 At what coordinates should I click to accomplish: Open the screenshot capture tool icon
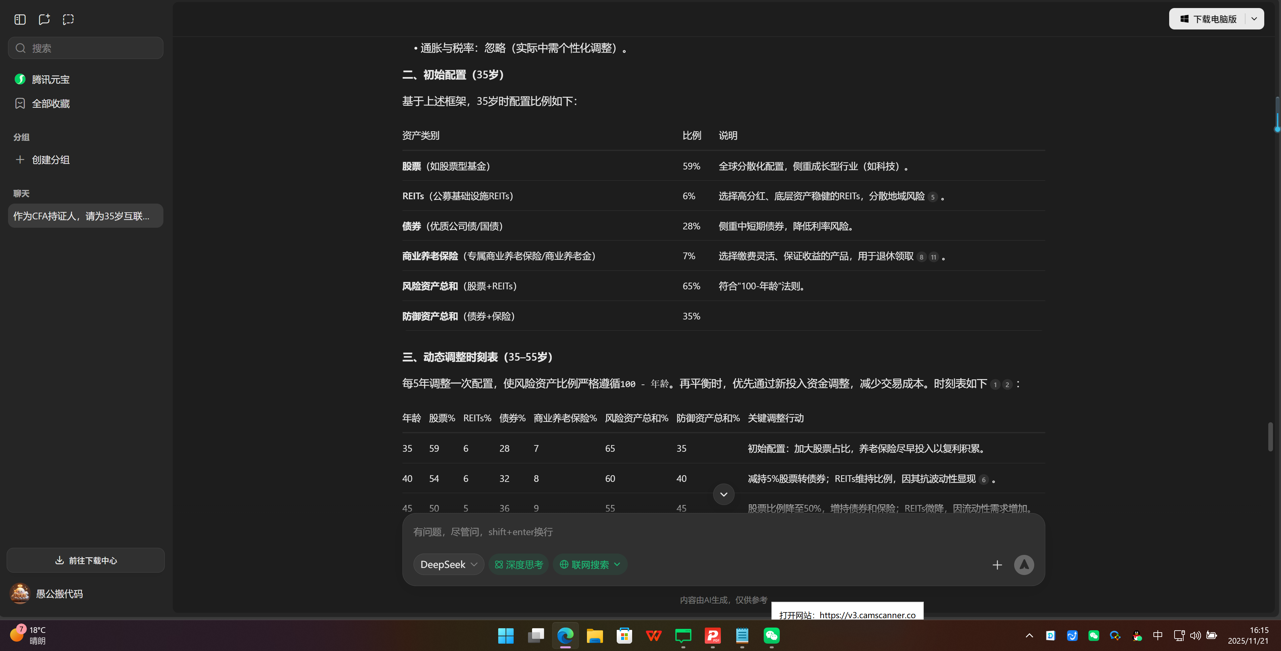point(68,19)
